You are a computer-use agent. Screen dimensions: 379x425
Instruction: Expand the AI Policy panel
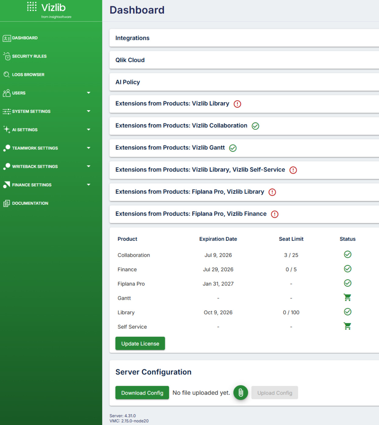click(x=244, y=82)
